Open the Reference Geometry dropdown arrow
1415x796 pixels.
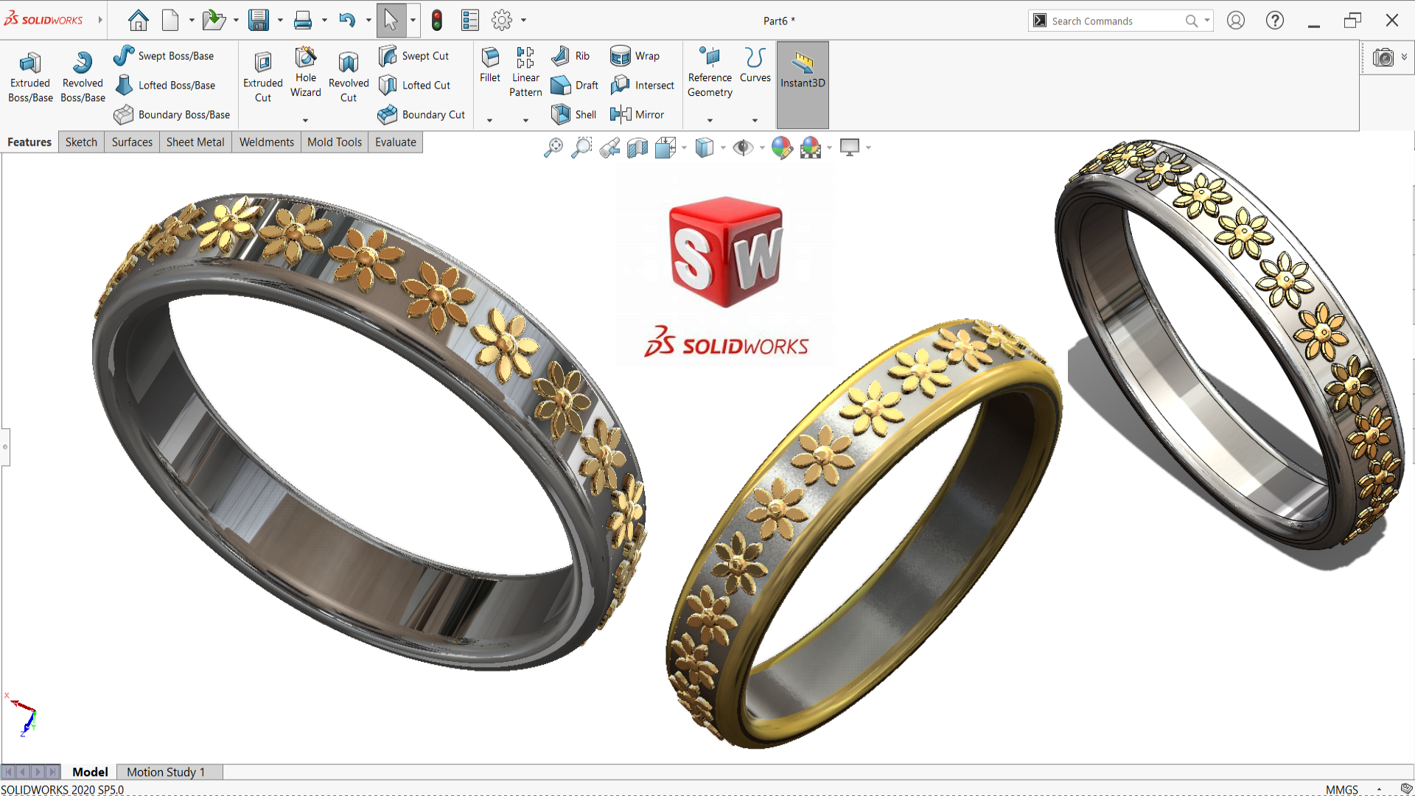pyautogui.click(x=710, y=120)
